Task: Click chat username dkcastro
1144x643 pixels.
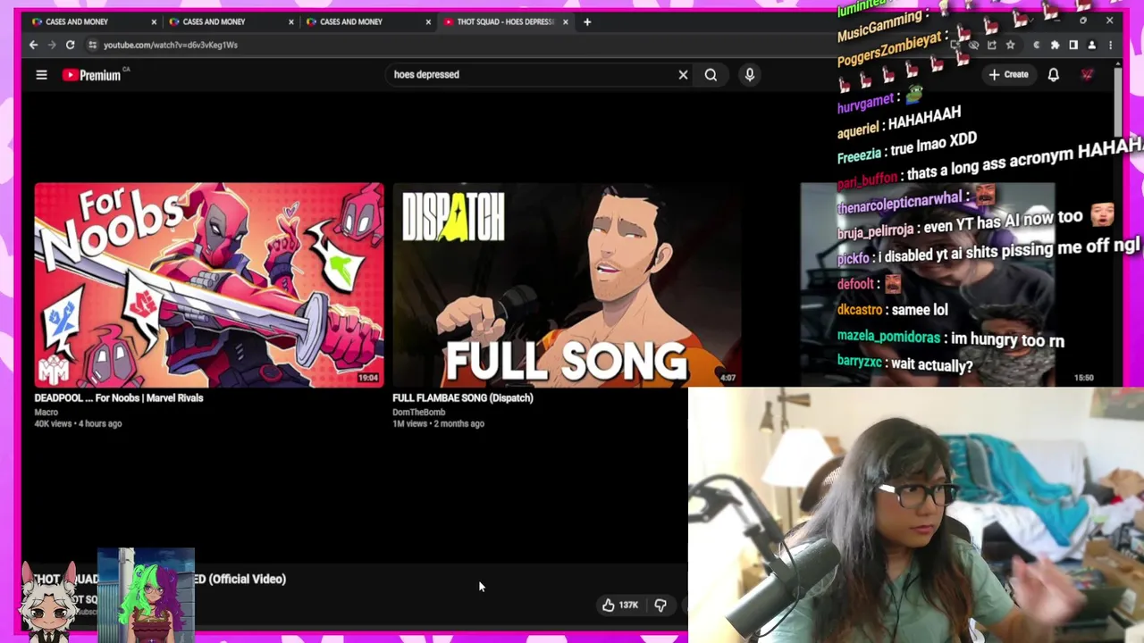Action: tap(859, 310)
